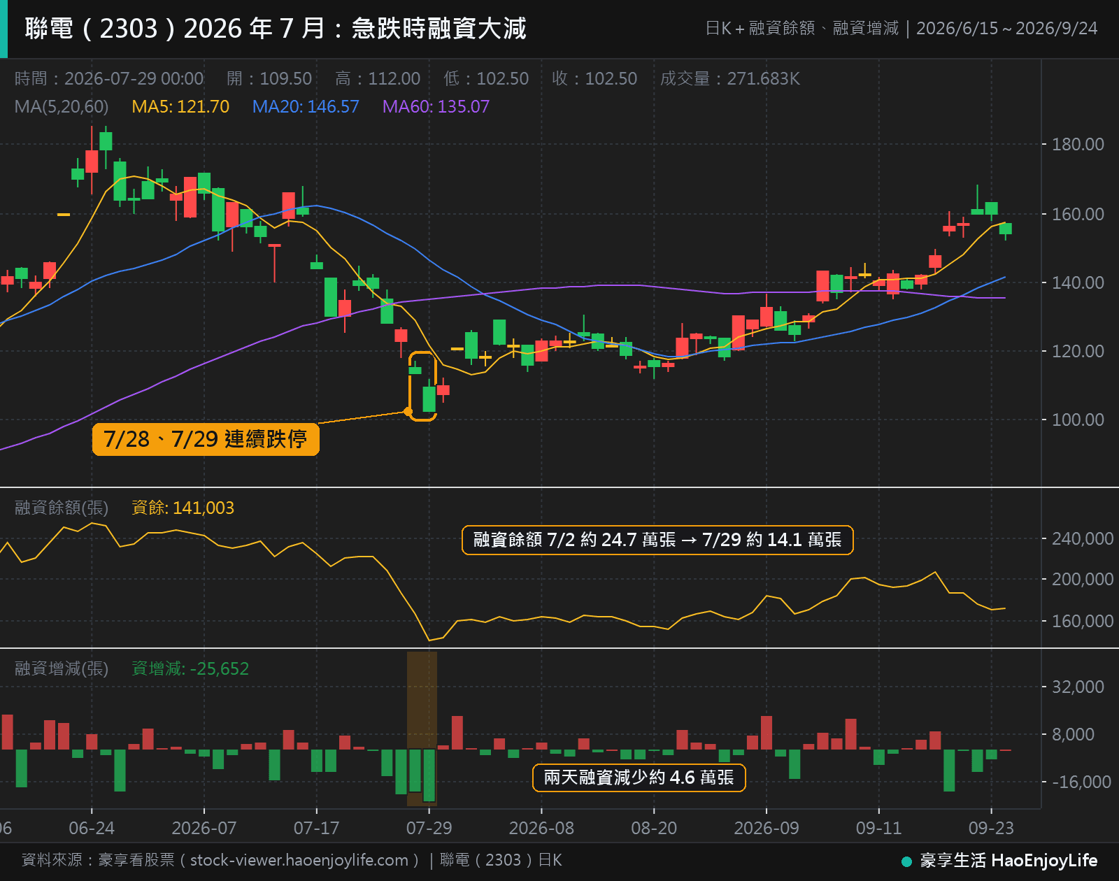The height and width of the screenshot is (881, 1119).
Task: Click the 2026-08 date axis label
Action: [x=541, y=829]
